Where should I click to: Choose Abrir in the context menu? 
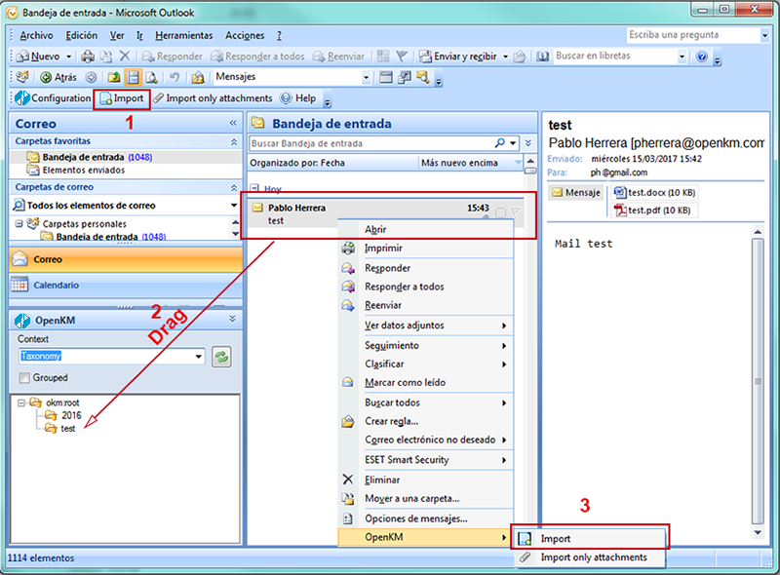426,229
